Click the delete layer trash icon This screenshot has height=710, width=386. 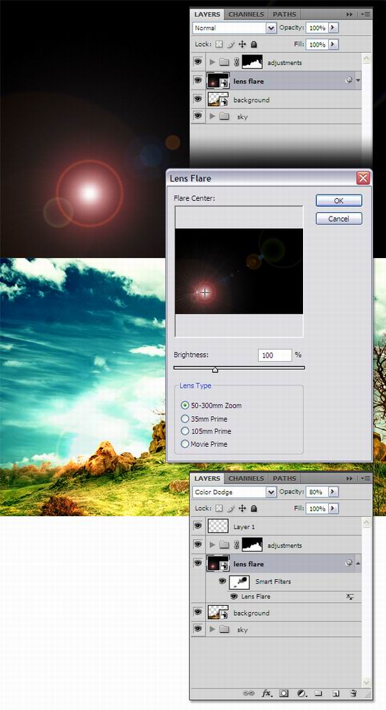pyautogui.click(x=354, y=694)
